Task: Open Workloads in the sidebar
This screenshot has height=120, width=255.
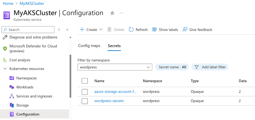Action: click(25, 87)
